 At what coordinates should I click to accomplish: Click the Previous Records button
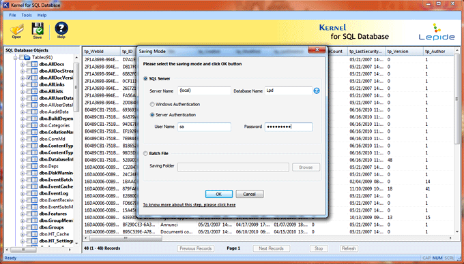[196, 248]
